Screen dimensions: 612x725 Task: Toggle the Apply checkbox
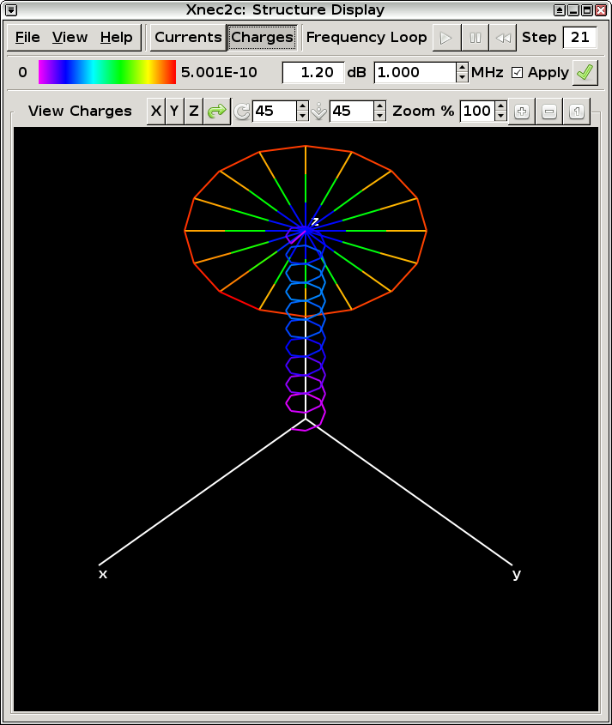point(517,73)
